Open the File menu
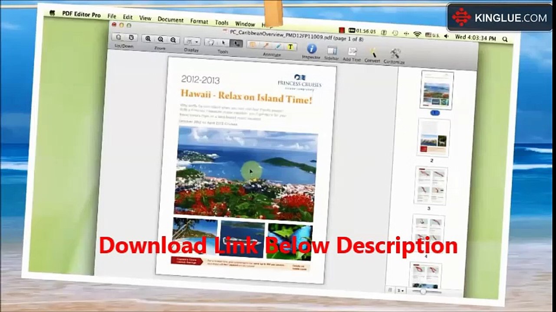Viewport: 556px width, 312px height. pos(112,16)
